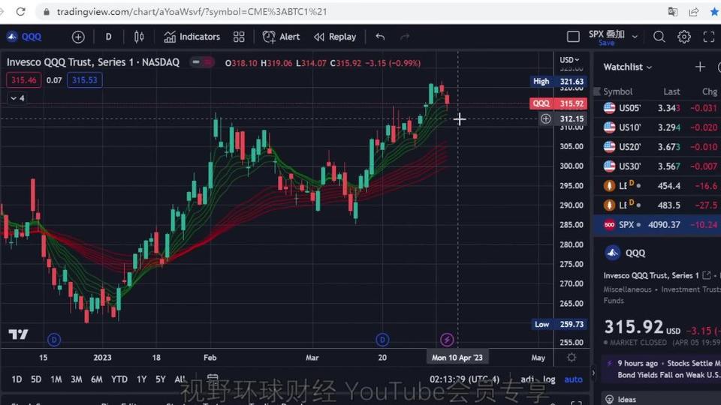This screenshot has height=405, width=721.
Task: Open indicator templates grid icon
Action: (x=239, y=37)
